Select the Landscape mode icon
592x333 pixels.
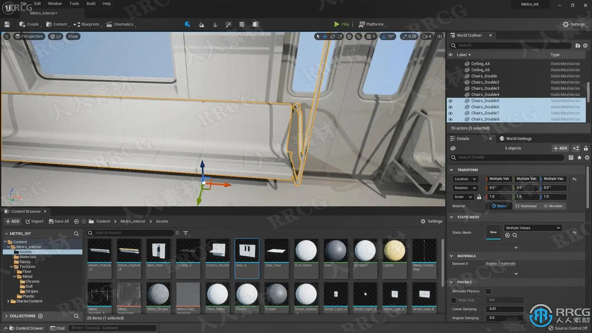pos(201,24)
